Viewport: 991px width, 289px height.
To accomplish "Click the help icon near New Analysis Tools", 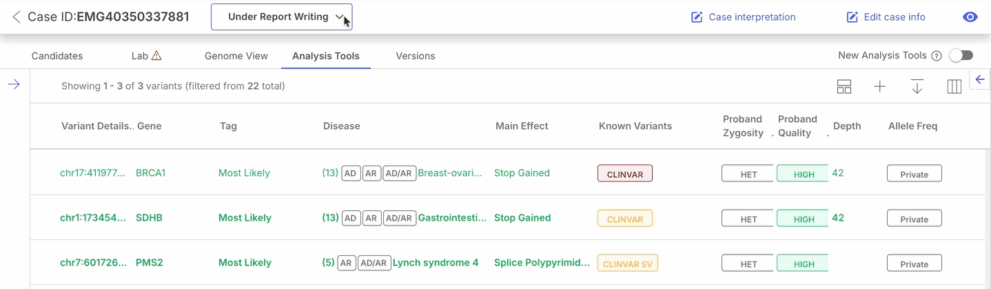I will click(x=937, y=56).
